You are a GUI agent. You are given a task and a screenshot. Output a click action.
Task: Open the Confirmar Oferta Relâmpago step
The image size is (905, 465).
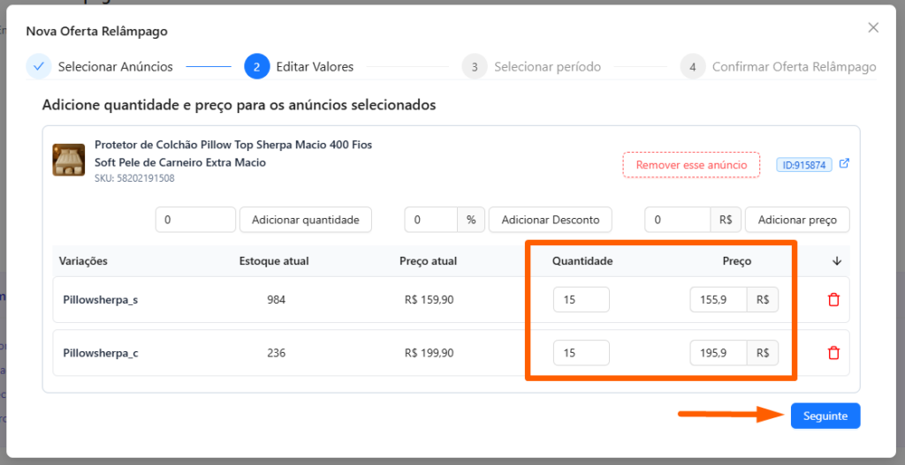pyautogui.click(x=794, y=66)
